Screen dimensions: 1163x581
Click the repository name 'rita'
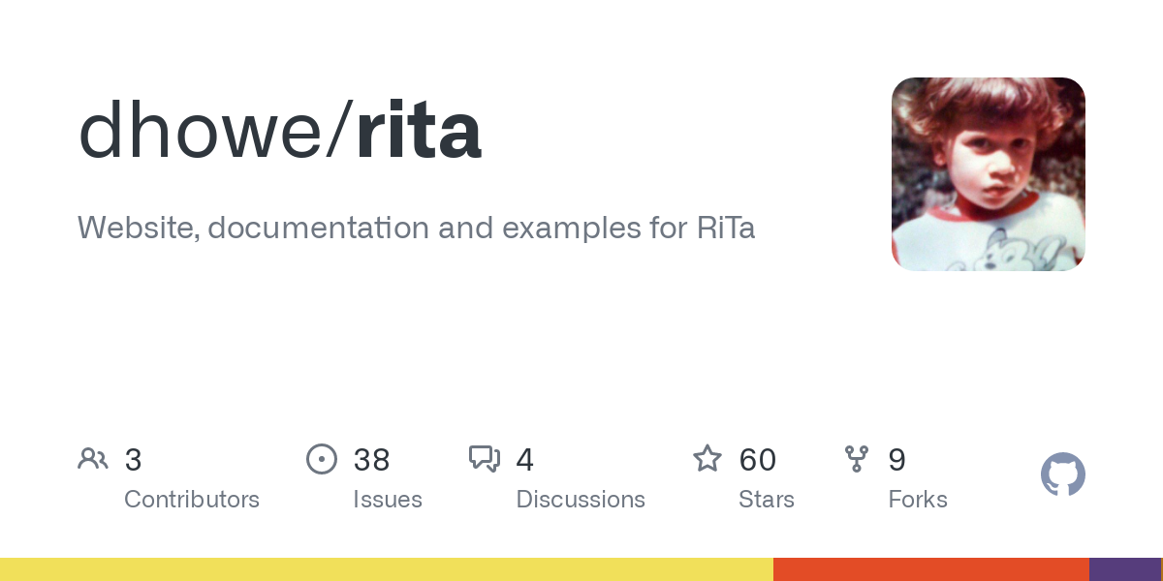coord(419,132)
